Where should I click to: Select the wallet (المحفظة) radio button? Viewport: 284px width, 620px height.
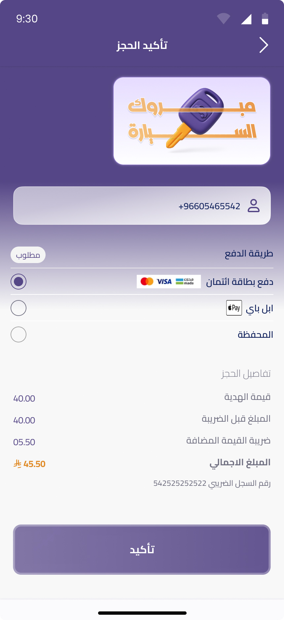(x=18, y=334)
